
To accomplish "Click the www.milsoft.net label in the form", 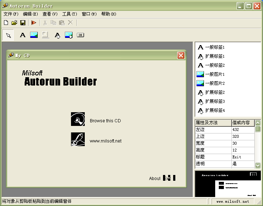I will 105,141.
